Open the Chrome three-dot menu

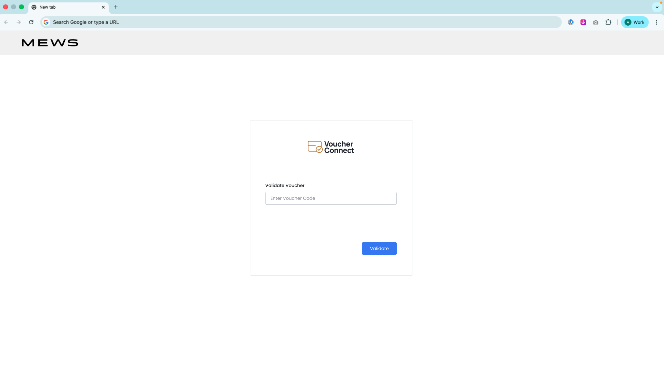(x=656, y=22)
